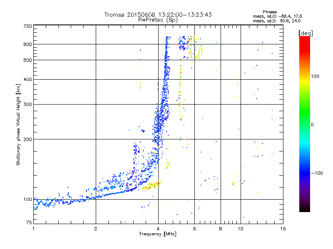The image size is (333, 249).
Task: Click the colorbar '0' tick label
Action: pos(312,125)
